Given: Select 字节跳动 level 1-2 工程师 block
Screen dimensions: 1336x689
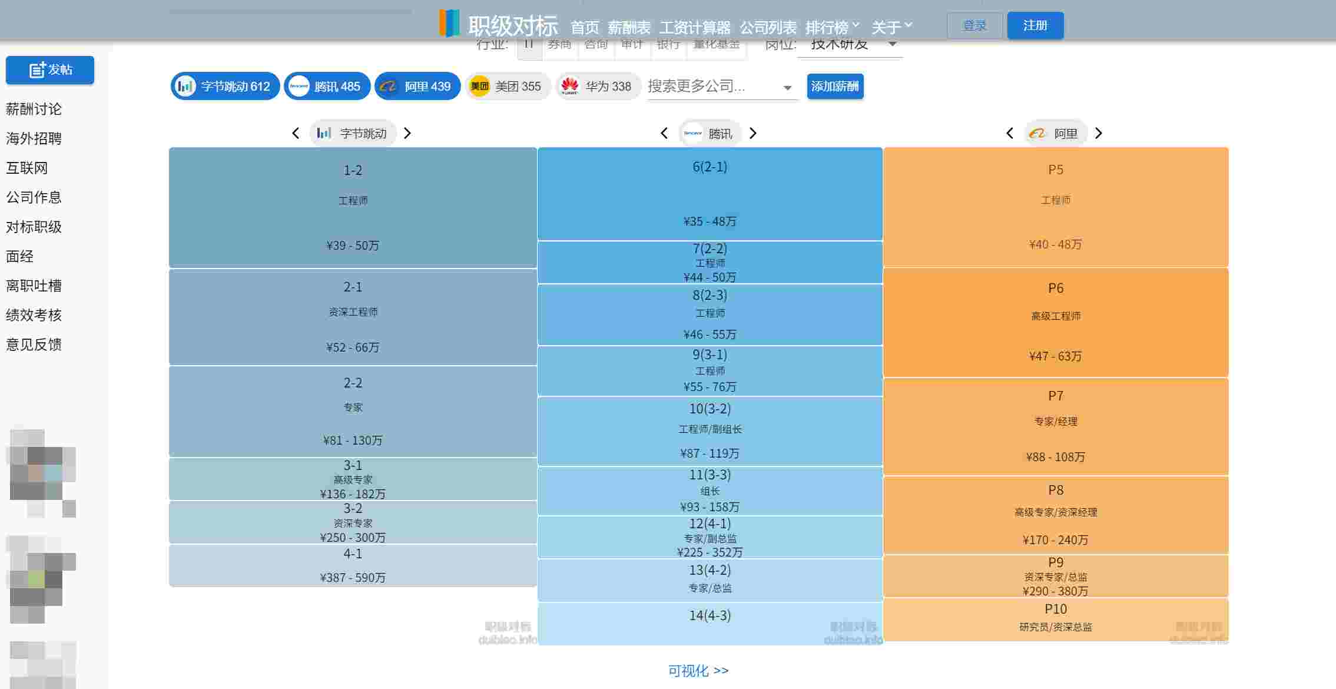Looking at the screenshot, I should (353, 207).
